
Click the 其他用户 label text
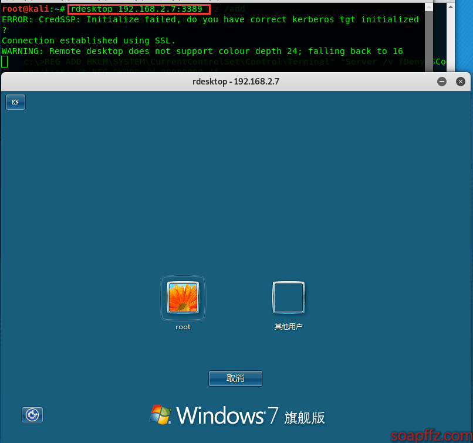click(288, 327)
